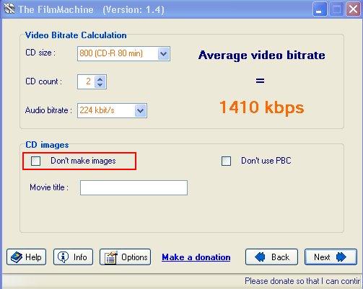Close The FilmMachine window

353,9
